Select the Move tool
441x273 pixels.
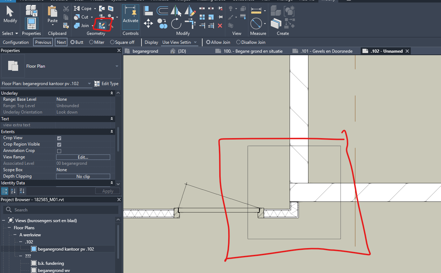(x=148, y=23)
